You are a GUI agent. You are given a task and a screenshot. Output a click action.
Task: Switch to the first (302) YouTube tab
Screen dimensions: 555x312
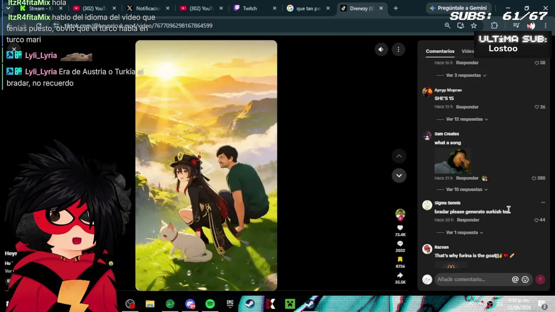point(94,8)
